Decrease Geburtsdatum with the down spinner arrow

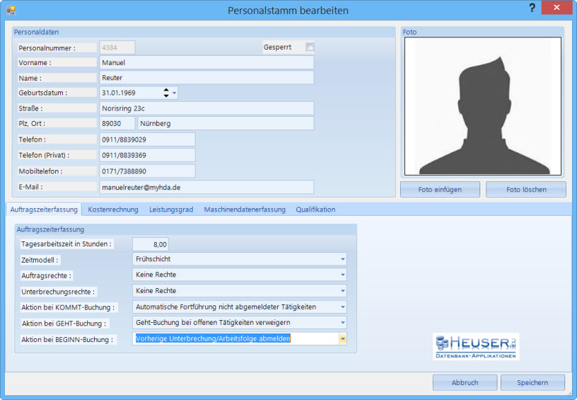tap(166, 96)
